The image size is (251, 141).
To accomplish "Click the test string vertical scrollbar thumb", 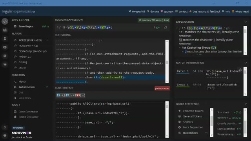I will coord(167,62).
